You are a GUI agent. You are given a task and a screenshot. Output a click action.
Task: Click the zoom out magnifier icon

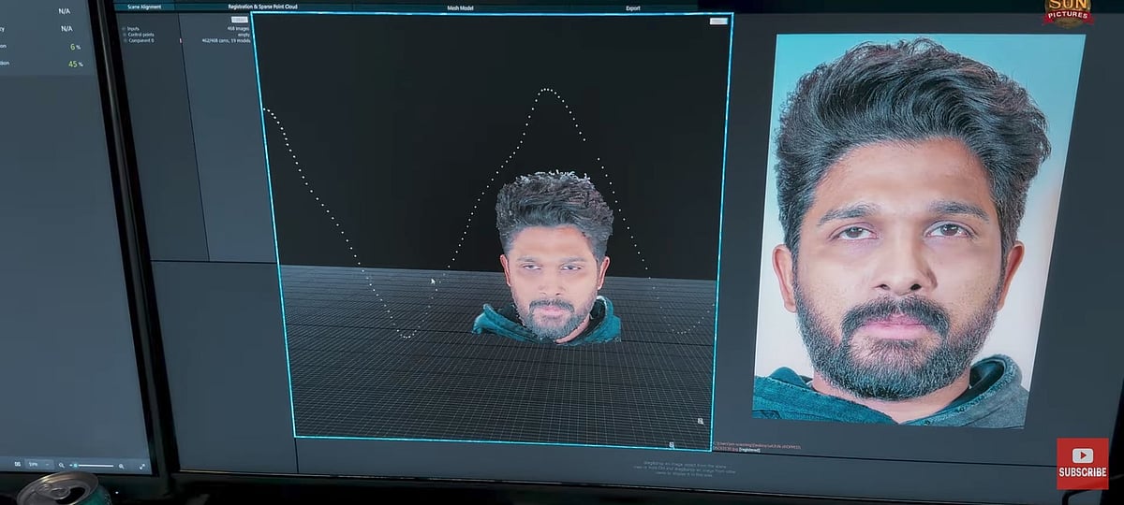coord(62,465)
